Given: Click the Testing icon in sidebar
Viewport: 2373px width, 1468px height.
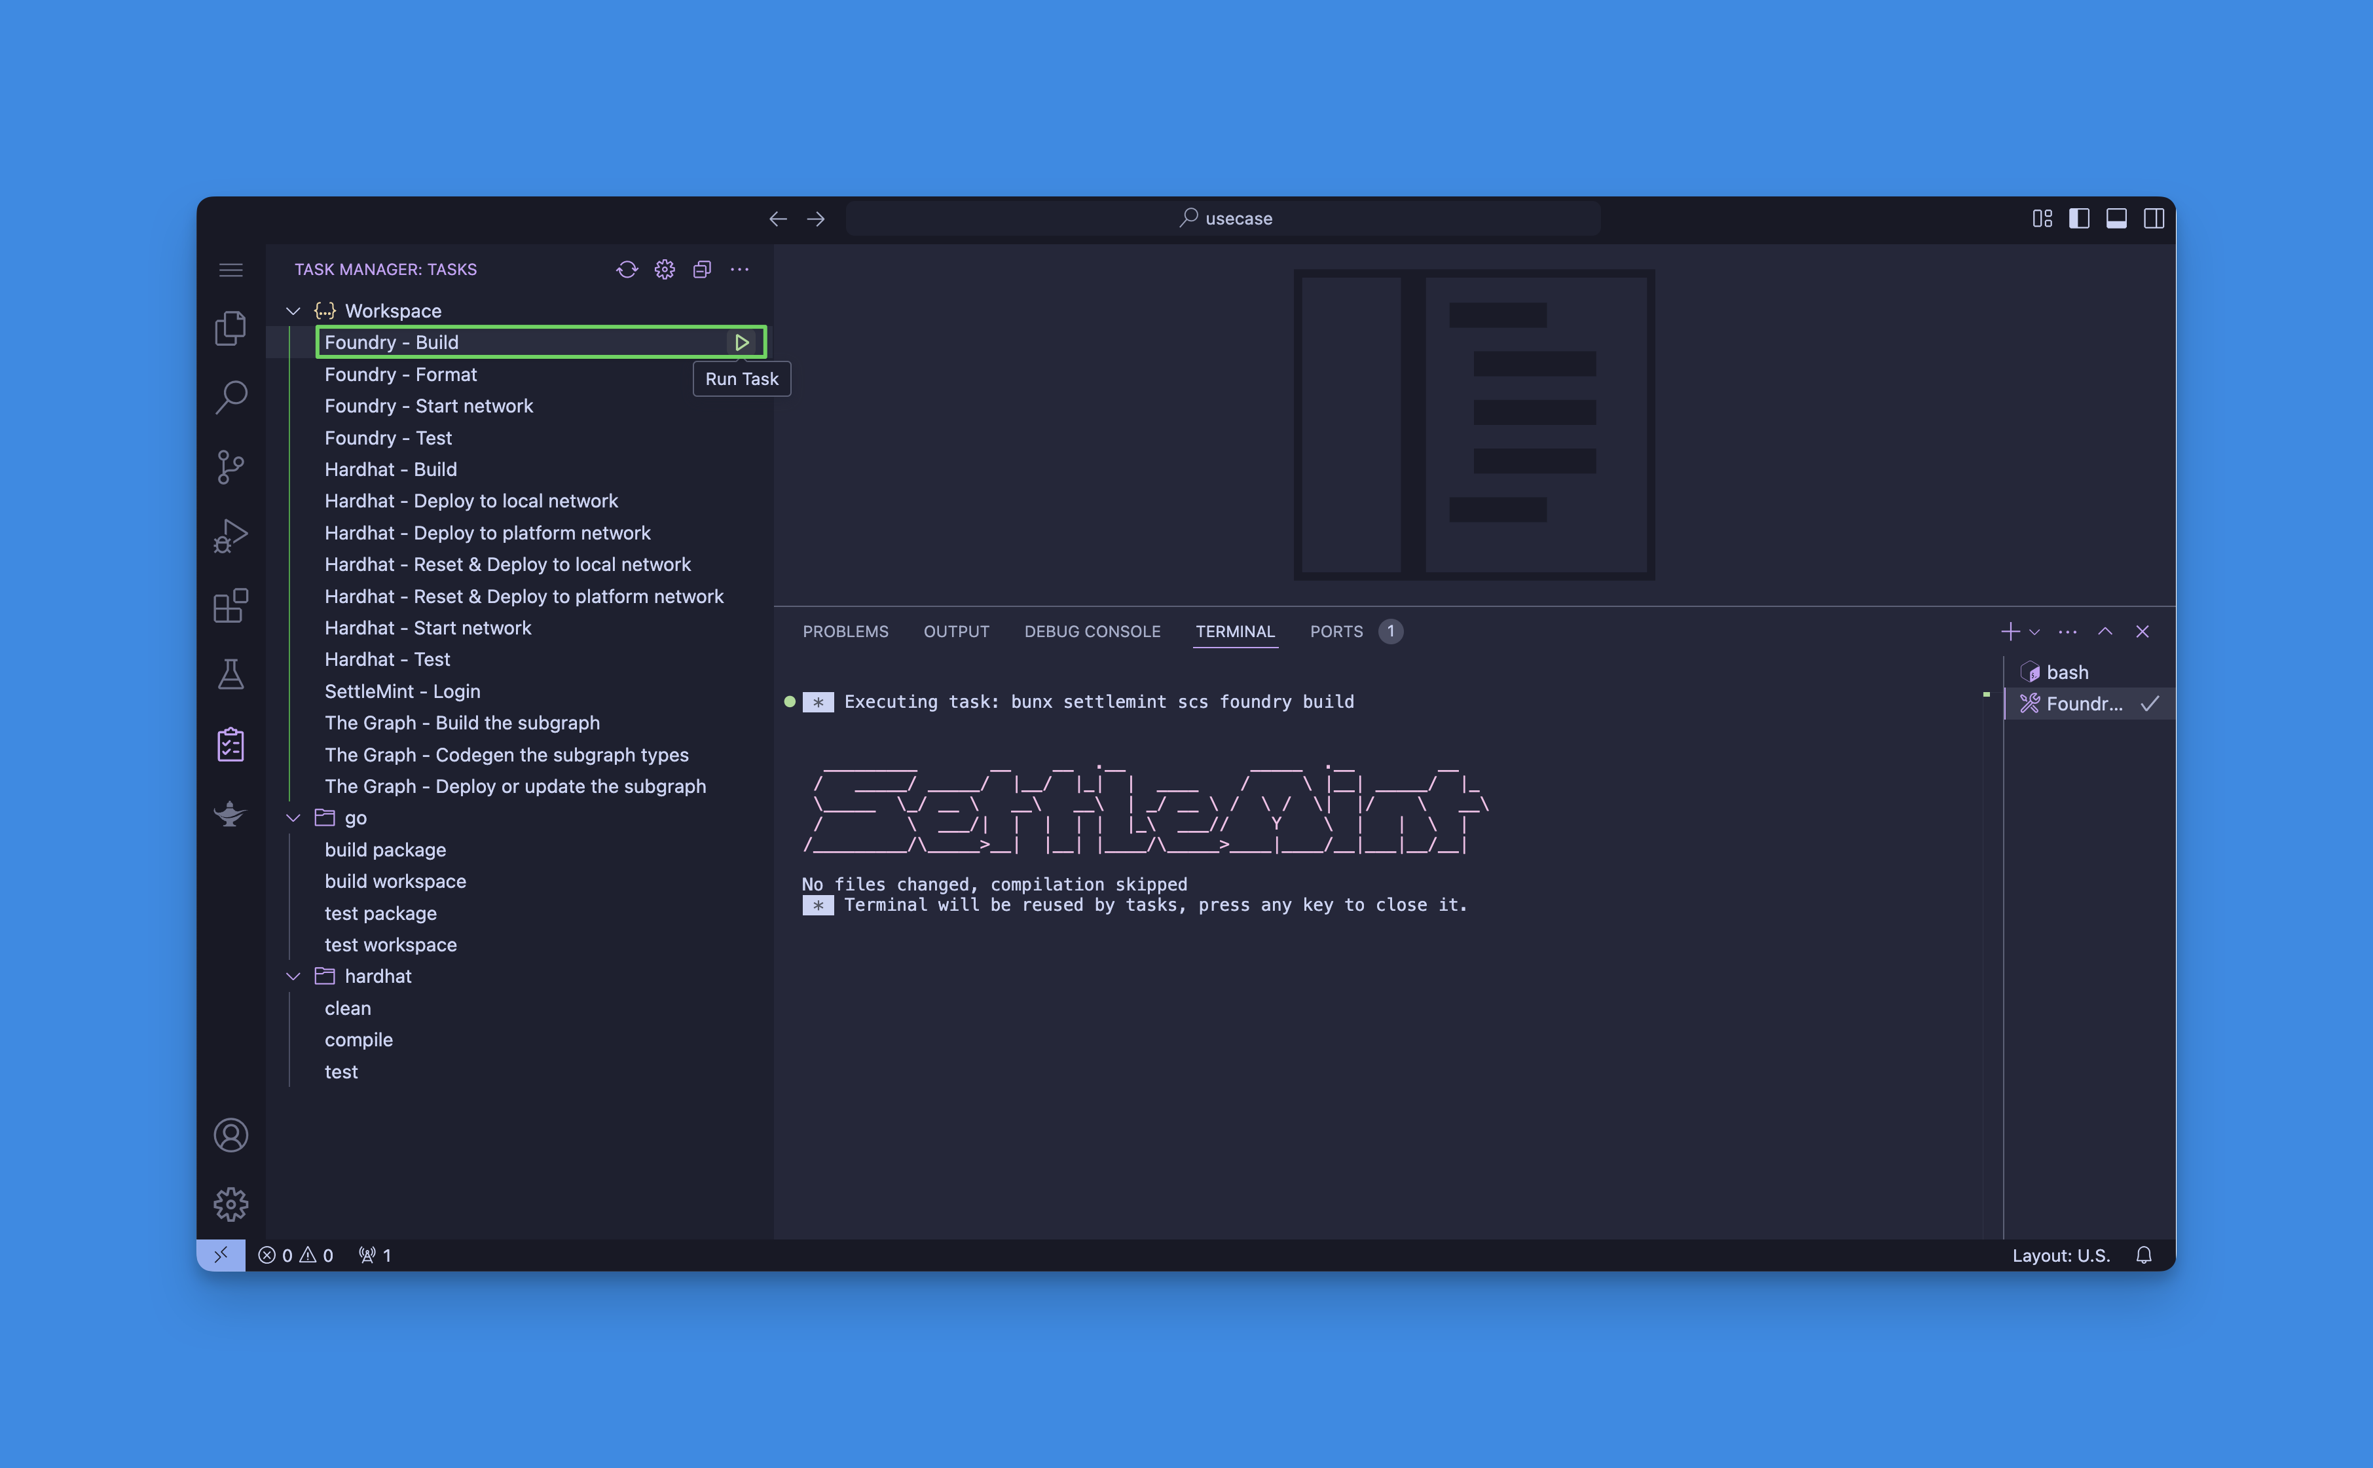Looking at the screenshot, I should [x=230, y=673].
